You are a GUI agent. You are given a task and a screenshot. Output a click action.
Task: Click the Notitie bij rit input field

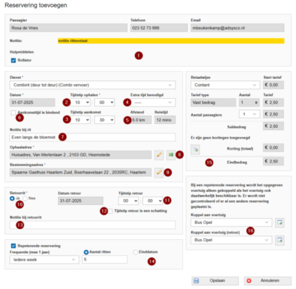tap(93, 137)
